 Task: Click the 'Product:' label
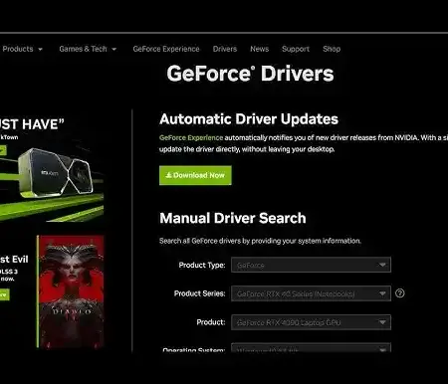(211, 322)
